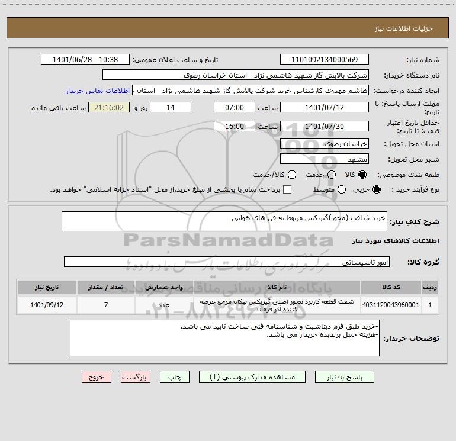The height and width of the screenshot is (441, 456).
Task: Open the اطلاعات تماس خریدار link
Action: pyautogui.click(x=98, y=91)
